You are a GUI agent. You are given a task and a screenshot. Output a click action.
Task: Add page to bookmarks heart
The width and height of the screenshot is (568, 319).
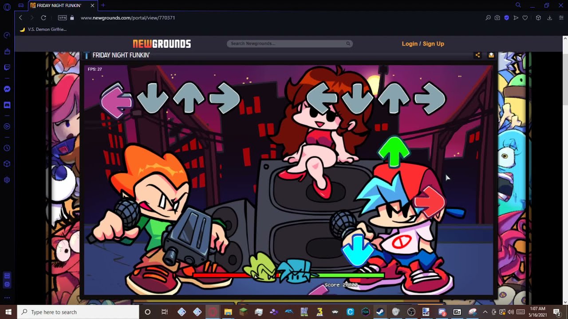point(525,18)
